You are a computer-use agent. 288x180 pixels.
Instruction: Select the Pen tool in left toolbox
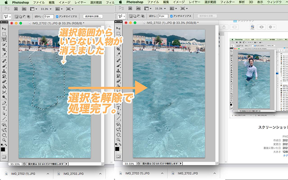(4, 103)
